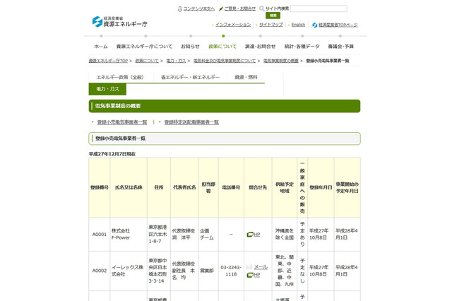This screenshot has height=301, width=452.
Task: Open the 資源・燃料 tab
Action: tap(246, 77)
